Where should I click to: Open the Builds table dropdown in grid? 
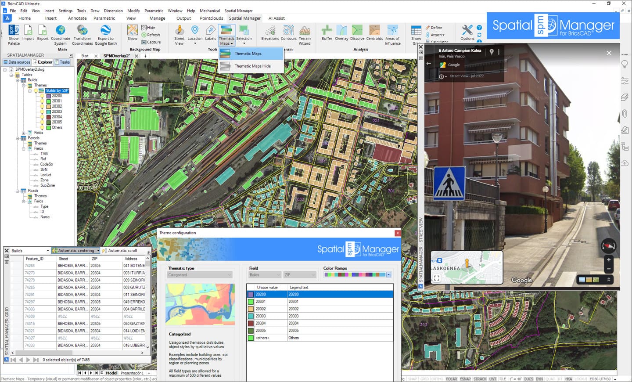point(47,251)
